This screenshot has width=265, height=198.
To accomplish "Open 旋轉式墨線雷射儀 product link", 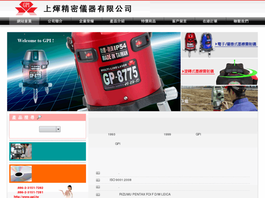I will point(198,72).
